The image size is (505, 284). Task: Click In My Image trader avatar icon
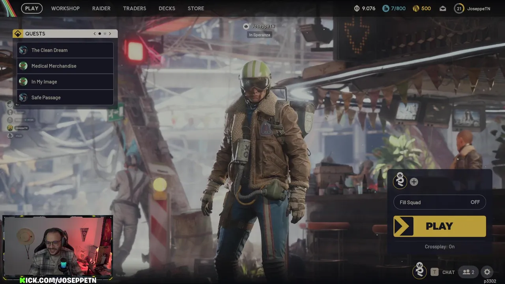pos(23,82)
